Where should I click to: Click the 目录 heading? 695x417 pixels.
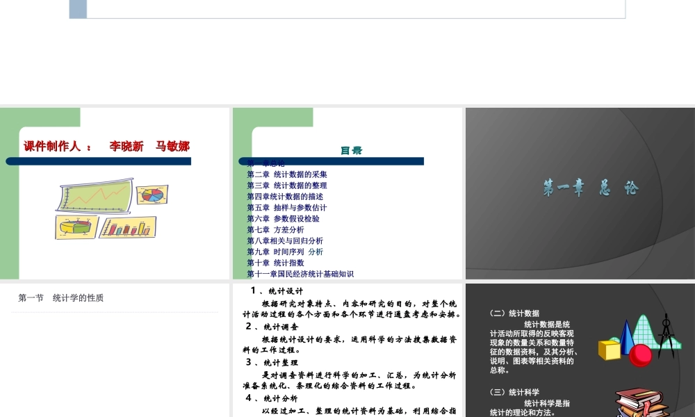pos(352,150)
